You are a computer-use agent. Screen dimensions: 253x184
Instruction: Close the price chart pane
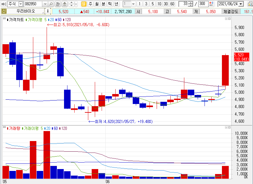coord(229,19)
